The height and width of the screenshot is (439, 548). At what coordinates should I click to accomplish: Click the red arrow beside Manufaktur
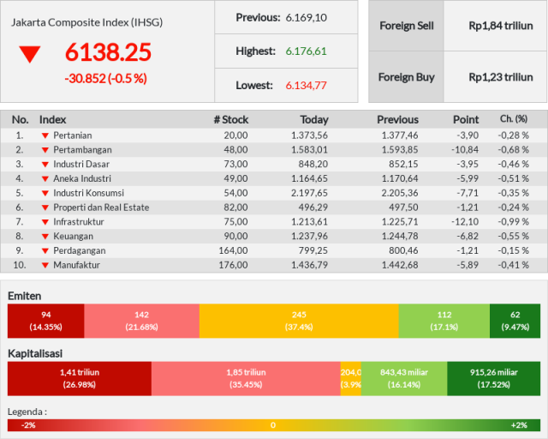tap(45, 265)
